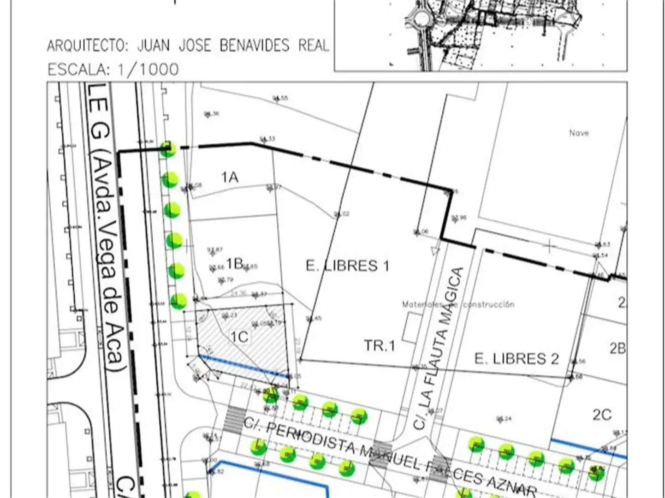665x498 pixels.
Task: Click the hatched plot label 1C
Action: click(x=239, y=337)
